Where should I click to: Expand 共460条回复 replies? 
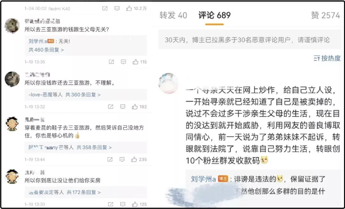click(46, 50)
